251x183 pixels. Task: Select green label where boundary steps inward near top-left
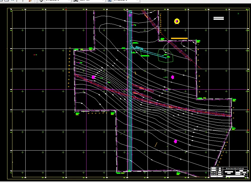coord(91,49)
